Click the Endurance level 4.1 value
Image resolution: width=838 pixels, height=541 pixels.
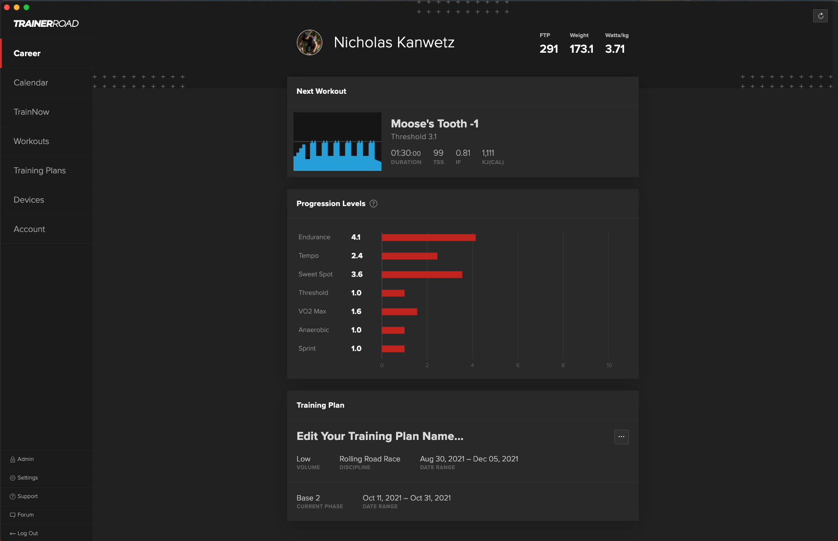pos(356,237)
